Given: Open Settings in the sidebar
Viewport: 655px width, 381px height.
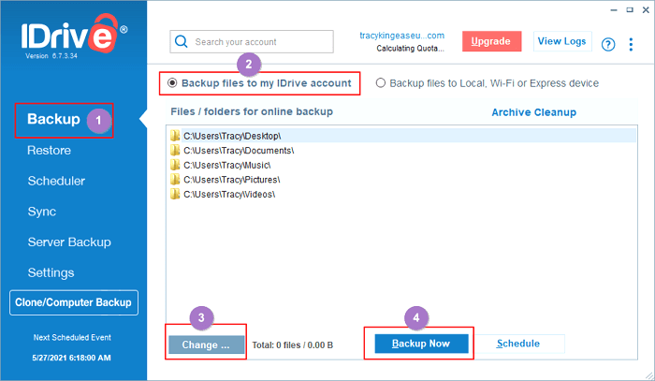Looking at the screenshot, I should click(x=51, y=272).
